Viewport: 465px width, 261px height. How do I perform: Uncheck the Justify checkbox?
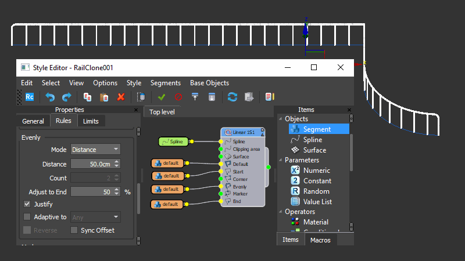(27, 204)
